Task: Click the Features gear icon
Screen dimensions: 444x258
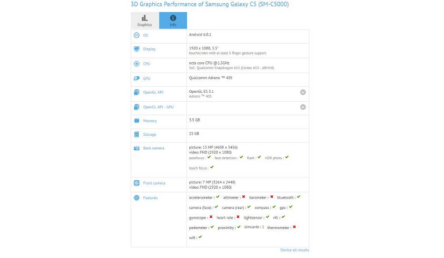Action: [136, 198]
